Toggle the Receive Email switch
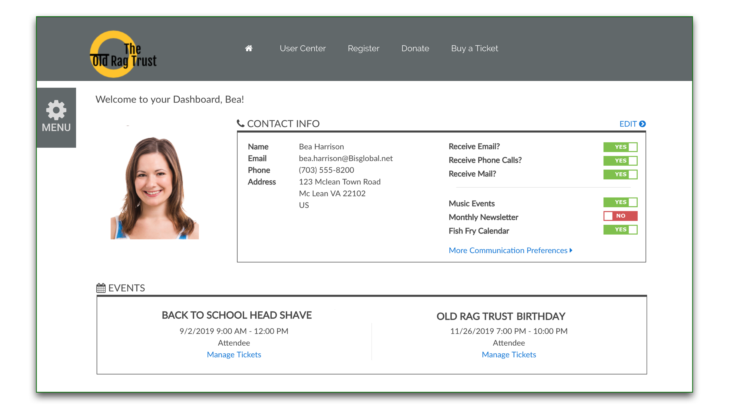 (620, 147)
